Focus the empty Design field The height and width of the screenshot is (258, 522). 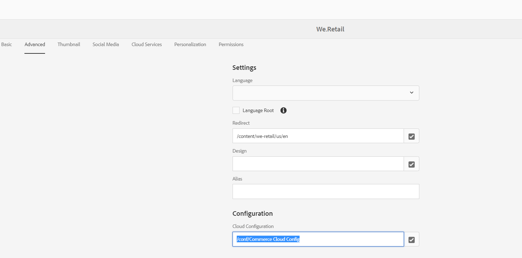(318, 164)
